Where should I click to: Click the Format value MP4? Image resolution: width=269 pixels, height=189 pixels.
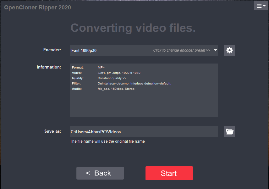coord(101,68)
